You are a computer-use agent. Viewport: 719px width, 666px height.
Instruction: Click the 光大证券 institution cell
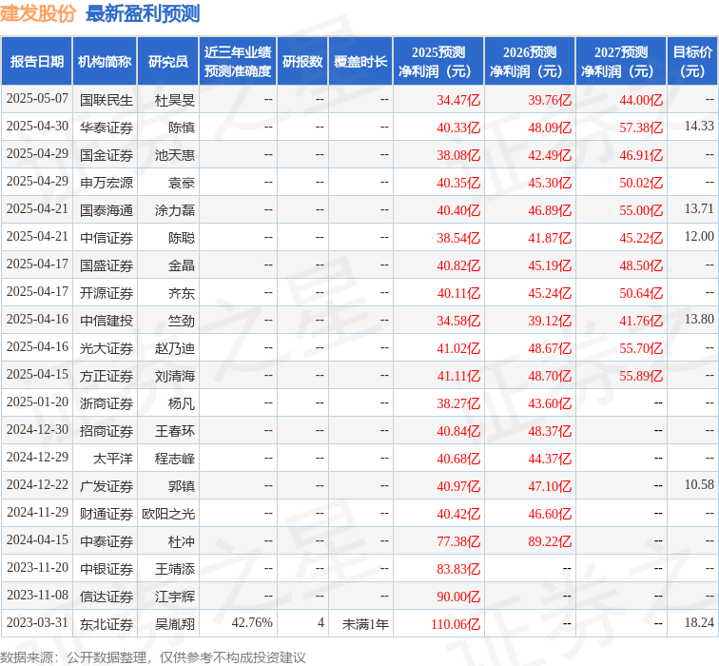pyautogui.click(x=107, y=348)
